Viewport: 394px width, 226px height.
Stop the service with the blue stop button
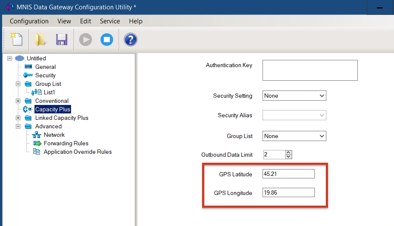[x=107, y=40]
